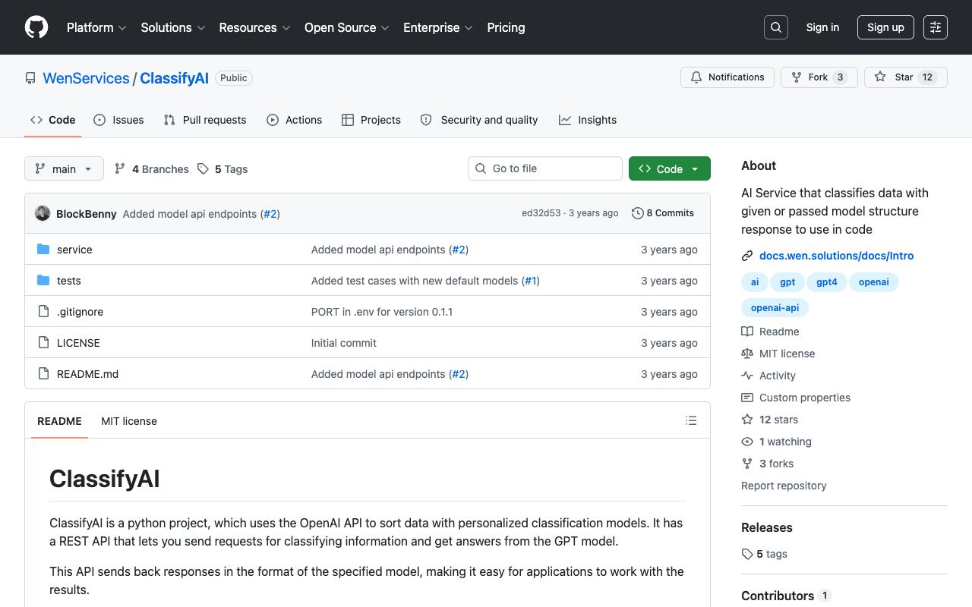Click the clock icon next to 8 Commits

click(638, 213)
